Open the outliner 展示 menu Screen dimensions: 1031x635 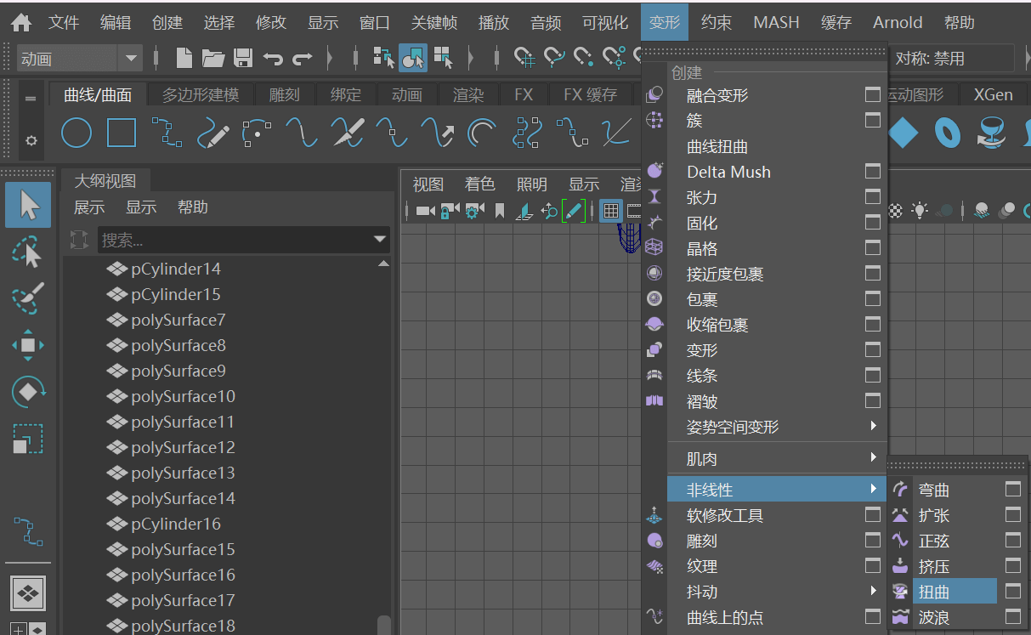tap(89, 207)
